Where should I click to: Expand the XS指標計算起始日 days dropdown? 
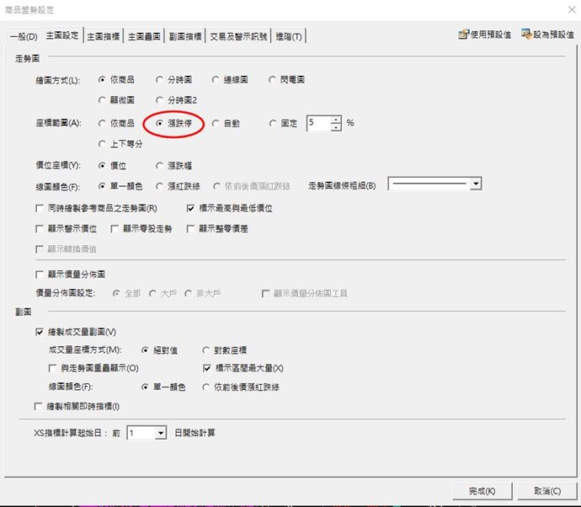(160, 433)
